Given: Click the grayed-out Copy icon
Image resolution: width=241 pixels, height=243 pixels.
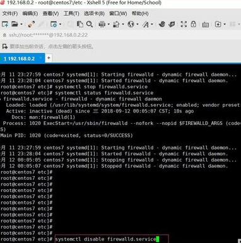Looking at the screenshot, I should [x=71, y=25].
